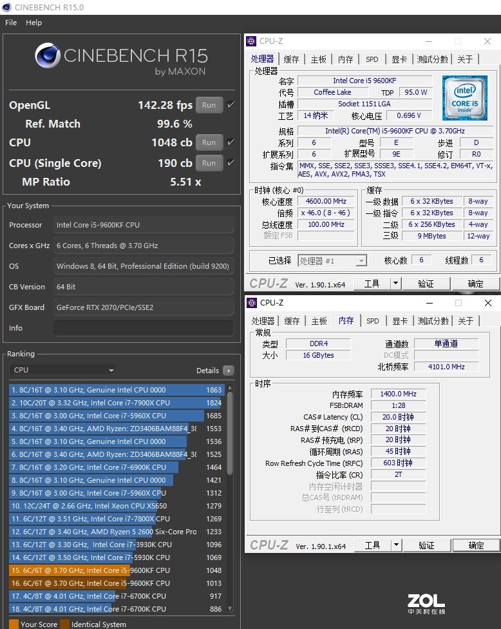Run the CPU Single Core benchmark
This screenshot has height=629, width=501.
(209, 163)
